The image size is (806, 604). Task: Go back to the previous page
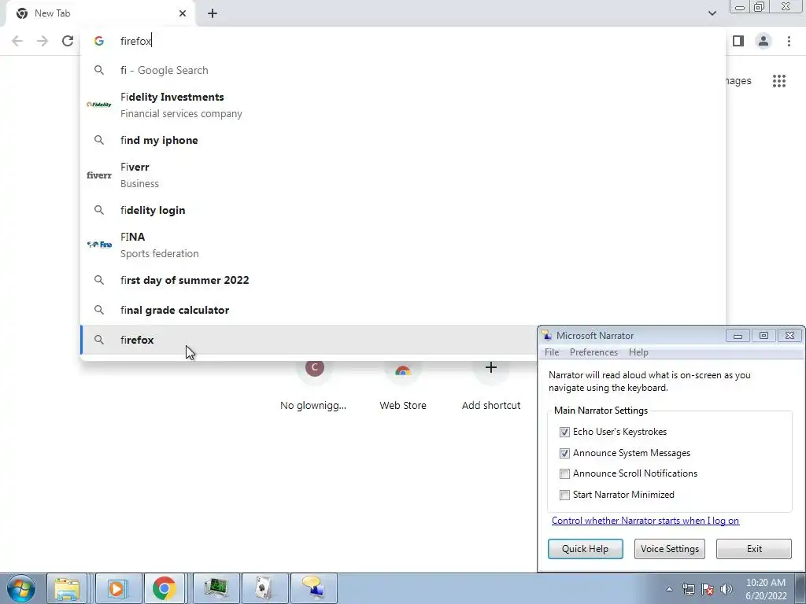pyautogui.click(x=17, y=41)
